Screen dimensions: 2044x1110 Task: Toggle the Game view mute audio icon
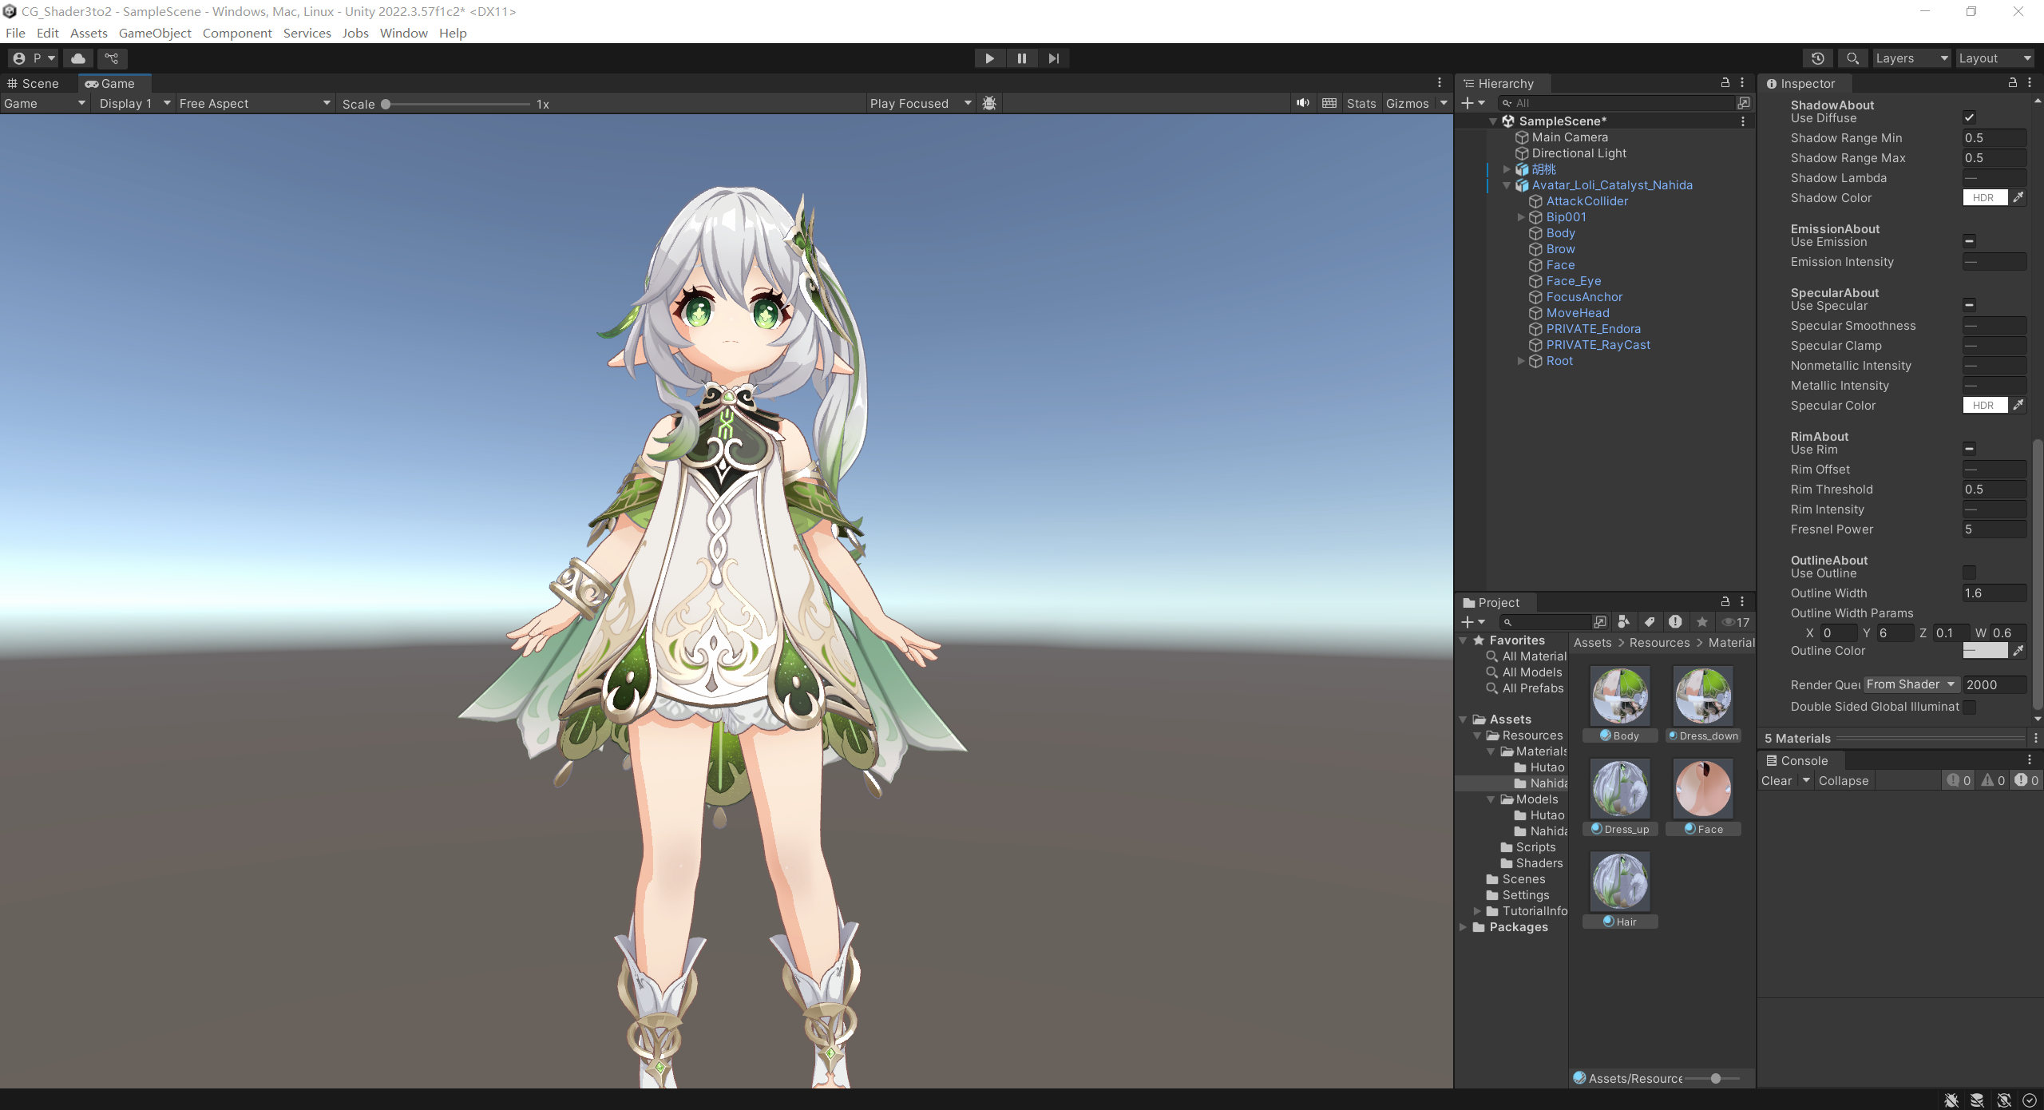[1303, 103]
